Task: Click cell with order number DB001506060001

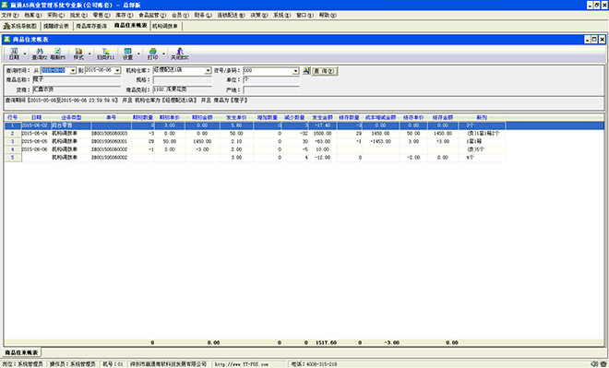Action: (x=111, y=142)
